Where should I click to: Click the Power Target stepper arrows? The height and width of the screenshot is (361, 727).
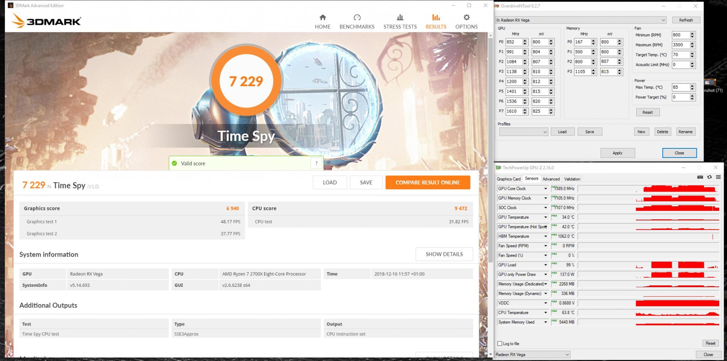pos(692,97)
